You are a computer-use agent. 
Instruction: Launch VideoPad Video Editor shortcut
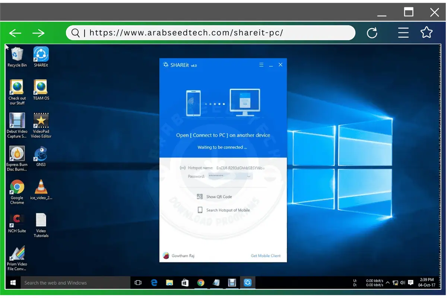coord(41,121)
